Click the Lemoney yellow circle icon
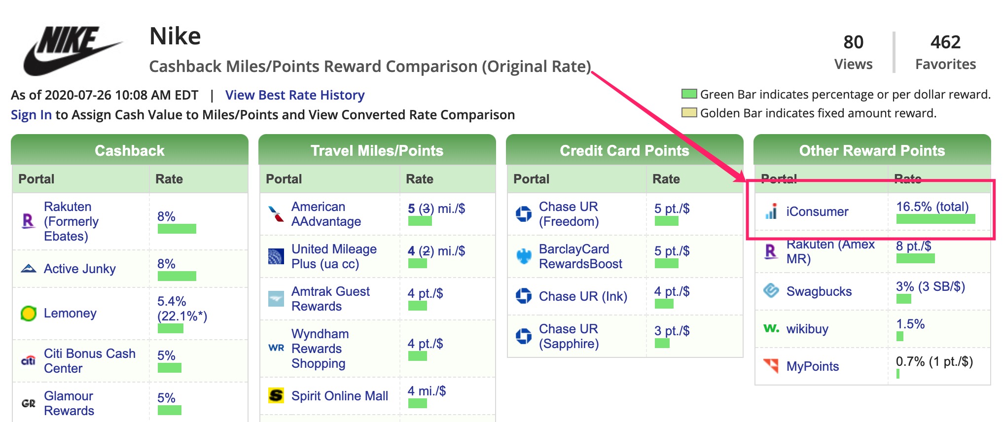The image size is (1003, 422). point(29,313)
